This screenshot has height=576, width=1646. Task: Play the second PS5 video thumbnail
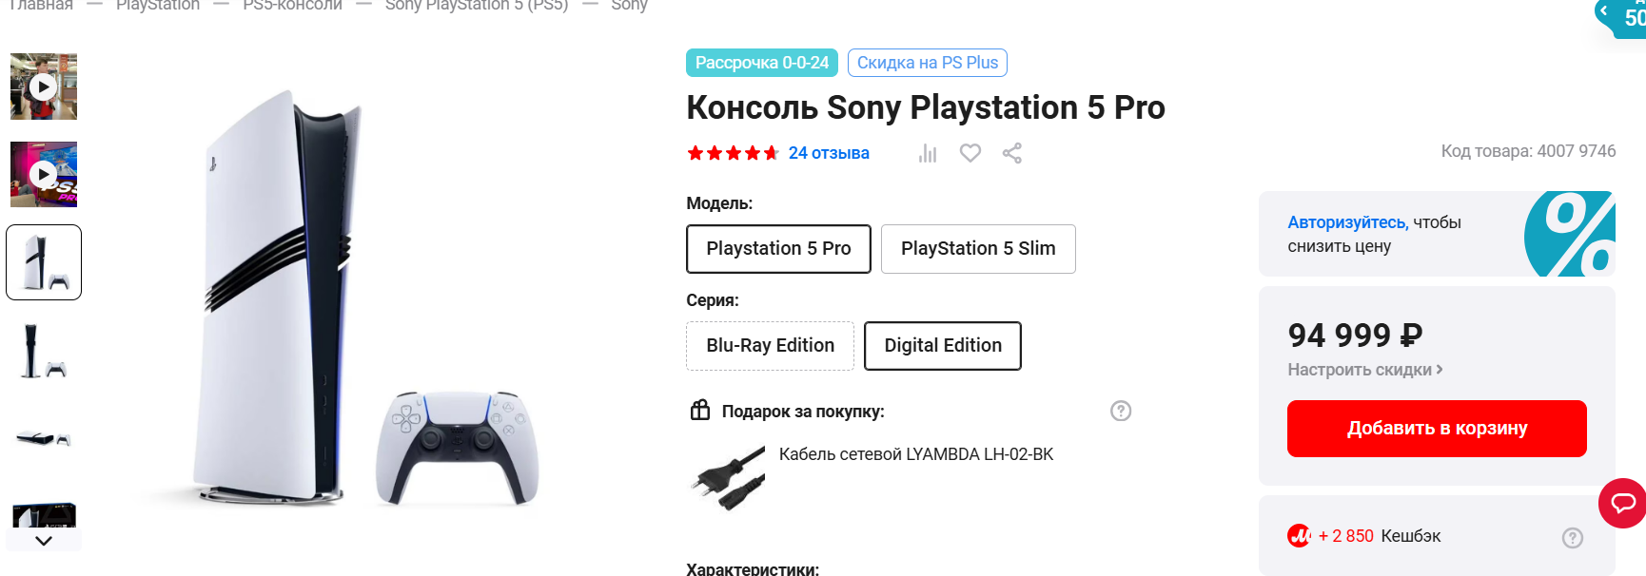(x=43, y=175)
